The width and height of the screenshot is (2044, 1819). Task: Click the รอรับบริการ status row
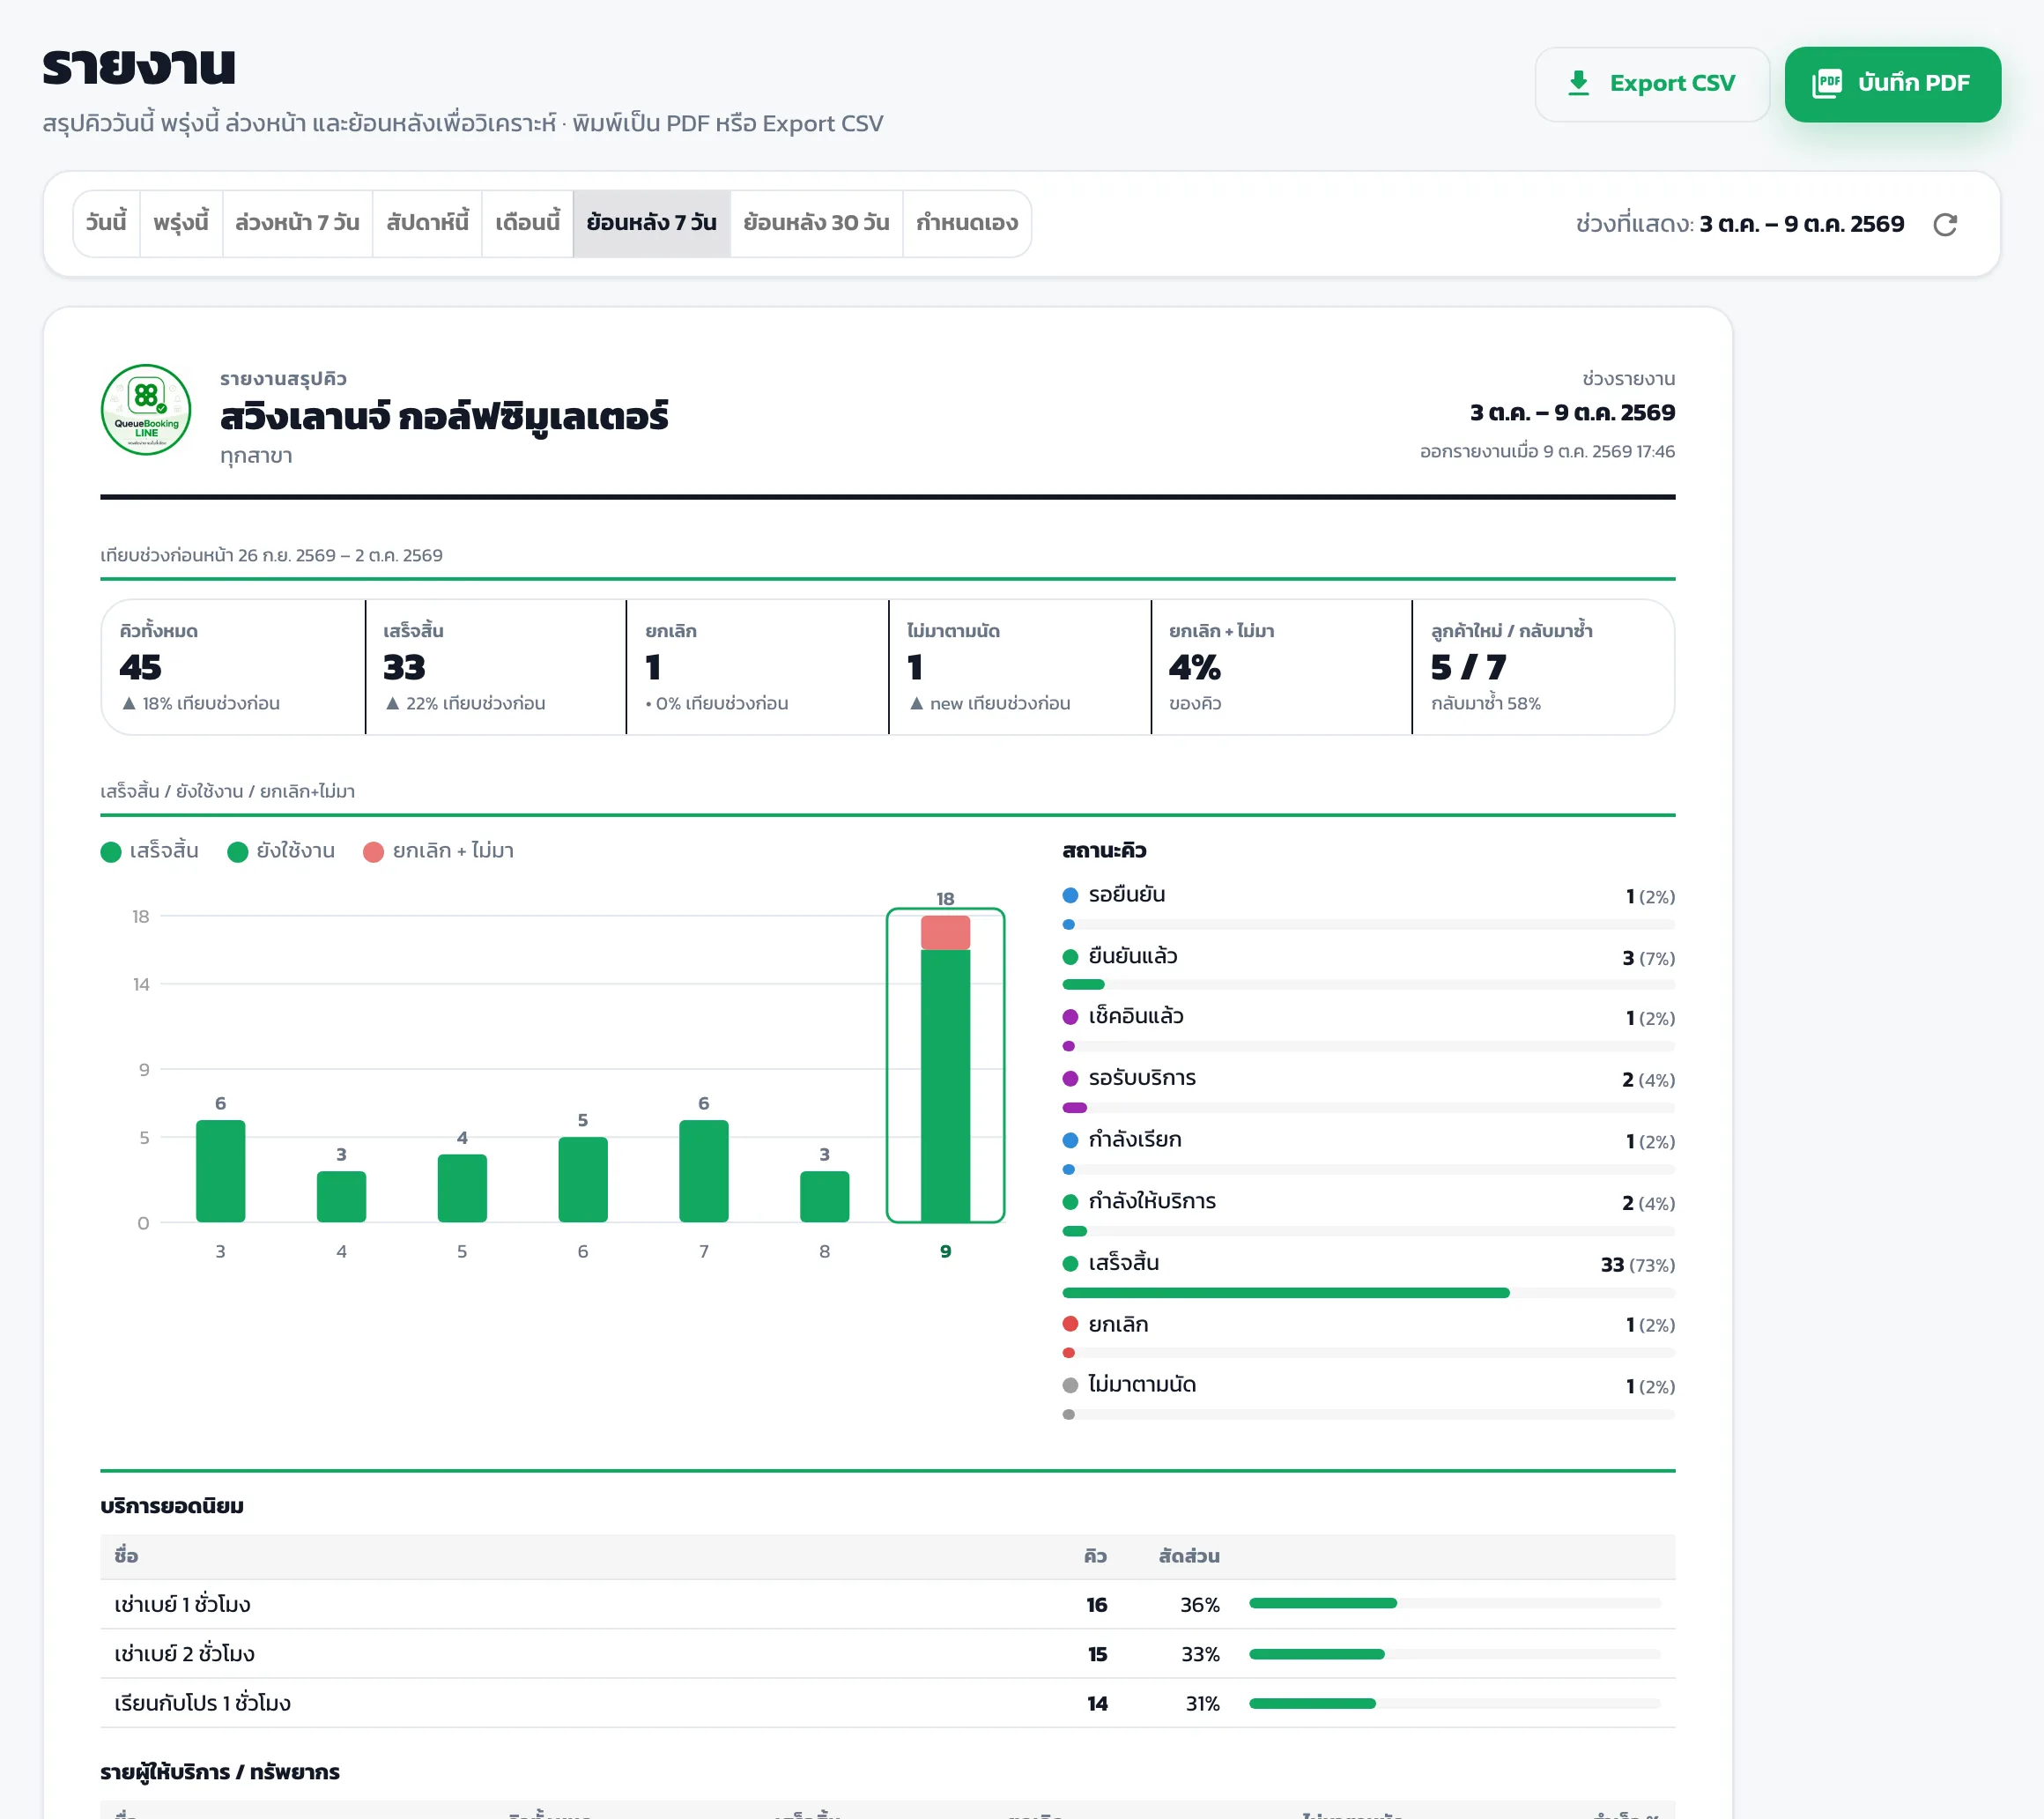[x=1368, y=1090]
